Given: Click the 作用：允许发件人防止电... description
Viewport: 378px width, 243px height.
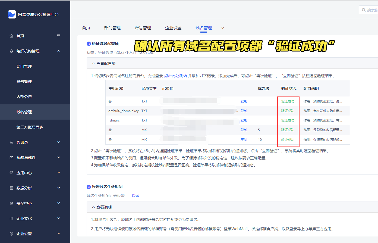Looking at the screenshot, I should [x=323, y=111].
